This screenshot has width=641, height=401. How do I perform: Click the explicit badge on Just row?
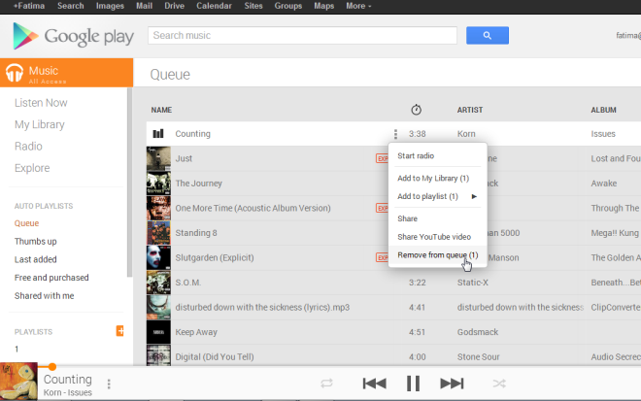382,158
